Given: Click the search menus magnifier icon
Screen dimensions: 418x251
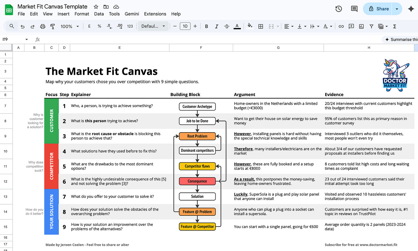Looking at the screenshot, I should [12, 26].
